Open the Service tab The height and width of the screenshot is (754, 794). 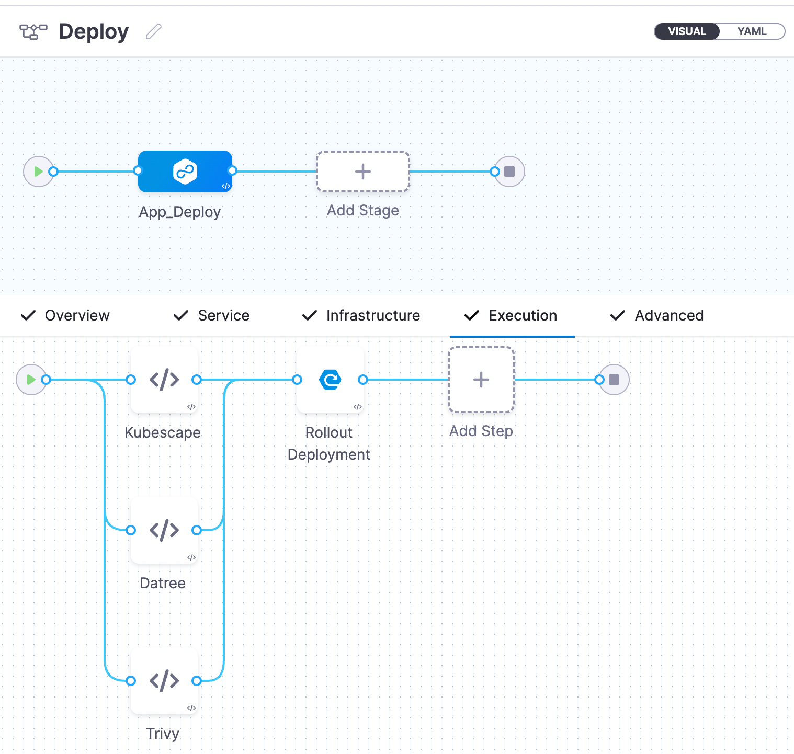click(x=211, y=315)
